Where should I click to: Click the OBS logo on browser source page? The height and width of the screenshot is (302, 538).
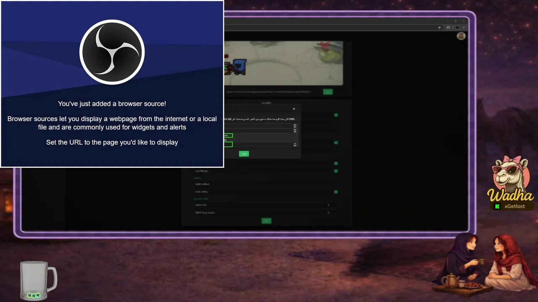click(x=112, y=52)
